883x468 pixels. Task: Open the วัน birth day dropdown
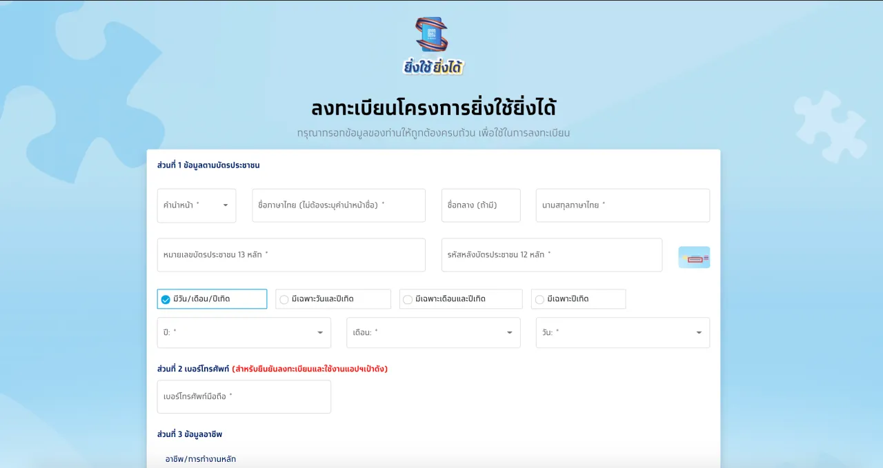623,332
